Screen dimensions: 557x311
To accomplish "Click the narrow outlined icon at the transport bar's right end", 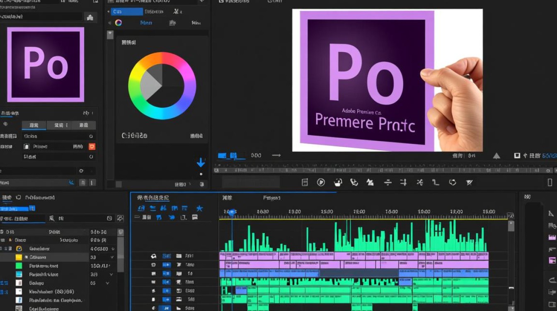I will click(x=550, y=182).
